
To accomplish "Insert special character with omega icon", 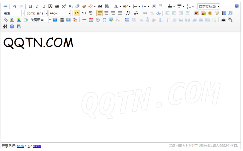I will pos(105,20).
